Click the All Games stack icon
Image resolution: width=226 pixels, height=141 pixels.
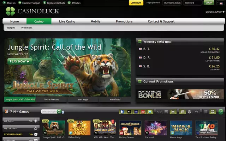point(36,121)
